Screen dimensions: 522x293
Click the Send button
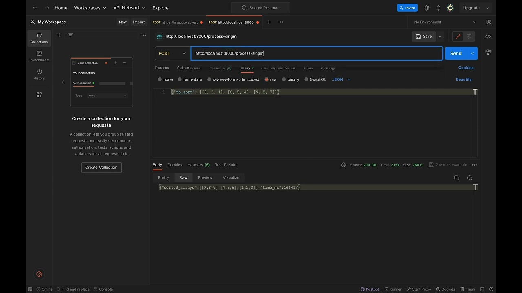tap(456, 53)
